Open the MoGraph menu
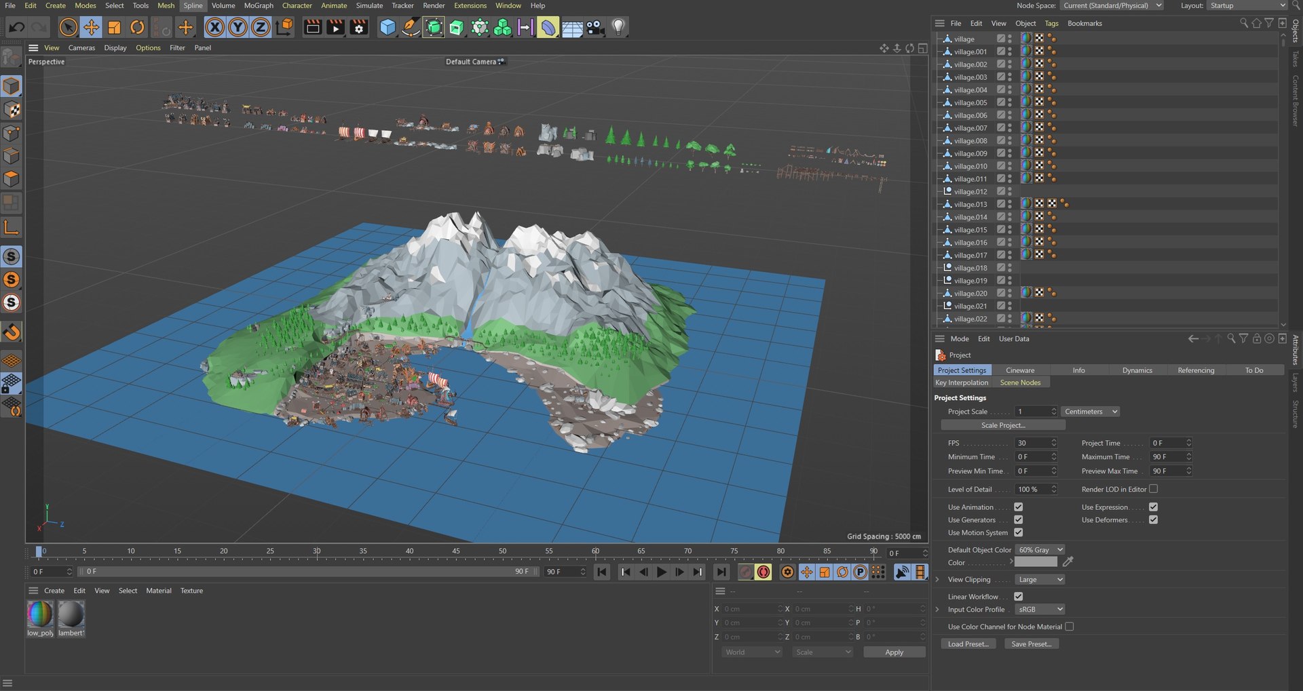The image size is (1303, 691). [259, 5]
